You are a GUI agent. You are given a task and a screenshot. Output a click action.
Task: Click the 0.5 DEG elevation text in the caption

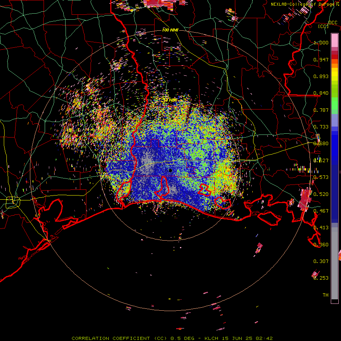[x=183, y=338]
